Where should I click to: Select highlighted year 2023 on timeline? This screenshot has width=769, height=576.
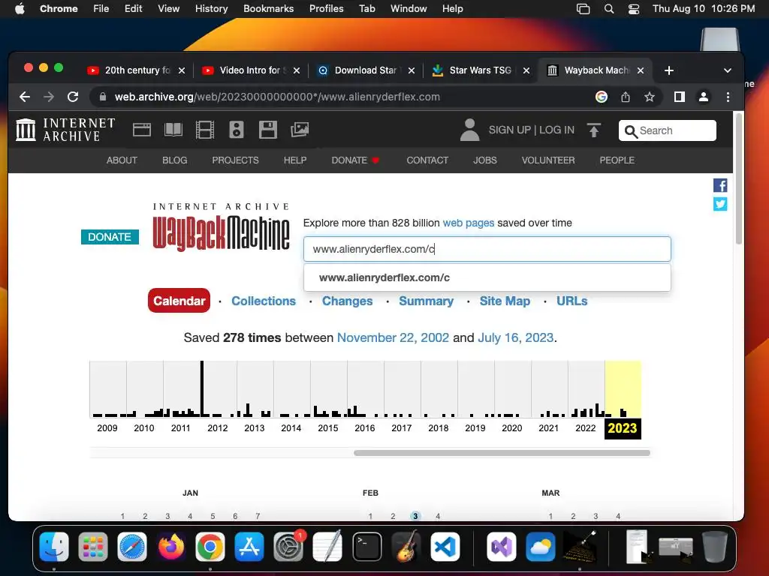(623, 428)
